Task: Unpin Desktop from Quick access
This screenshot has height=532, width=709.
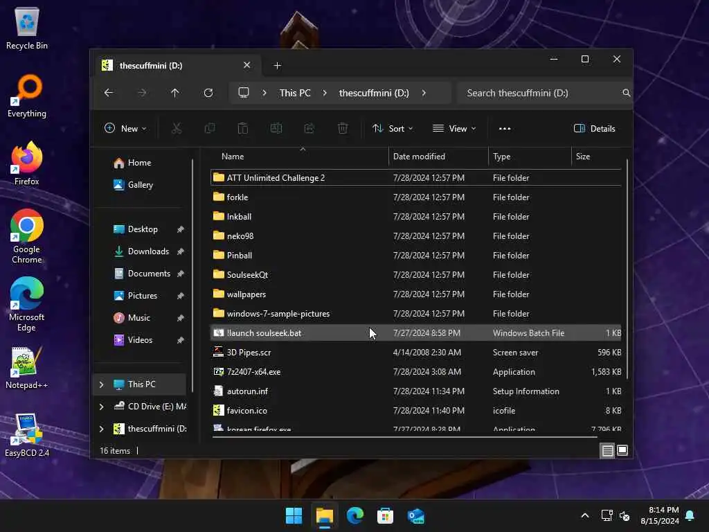Action: (181, 229)
